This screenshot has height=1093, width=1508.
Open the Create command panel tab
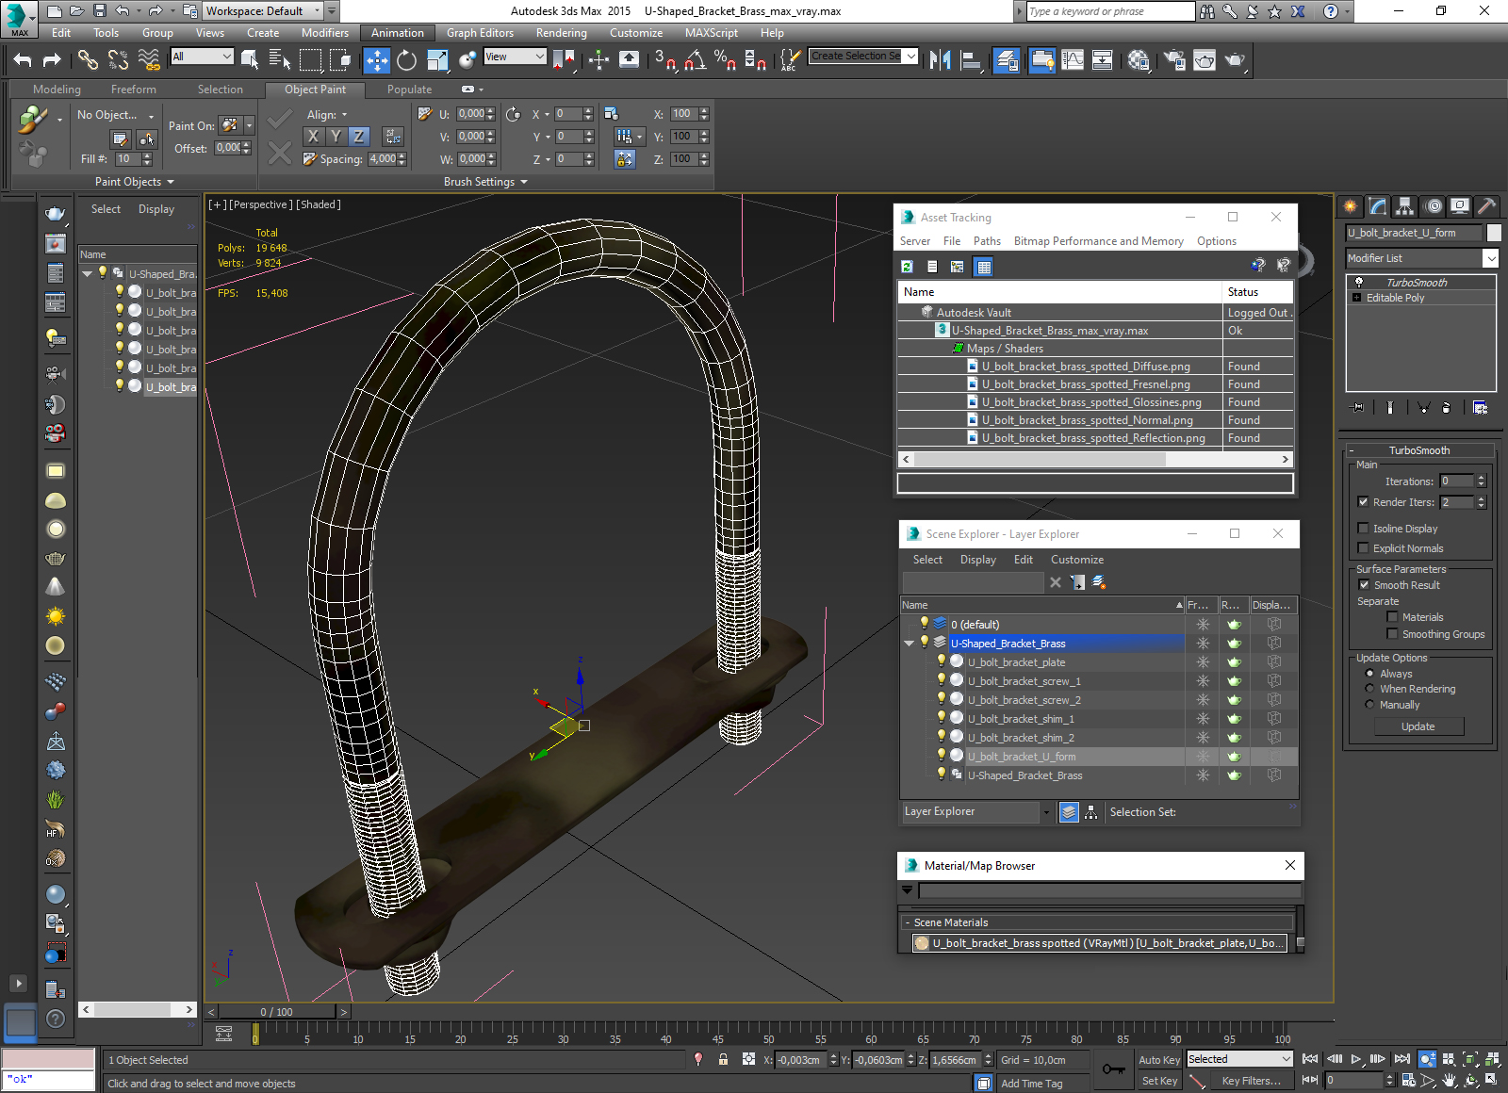[x=1351, y=205]
